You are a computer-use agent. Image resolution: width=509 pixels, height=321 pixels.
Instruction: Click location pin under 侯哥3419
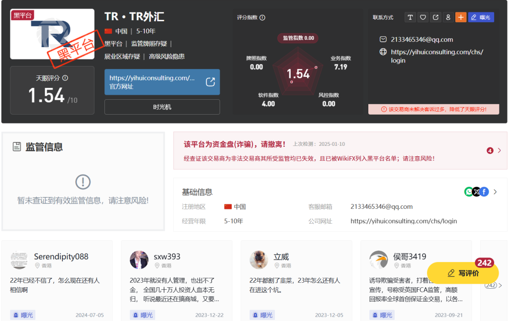397,265
